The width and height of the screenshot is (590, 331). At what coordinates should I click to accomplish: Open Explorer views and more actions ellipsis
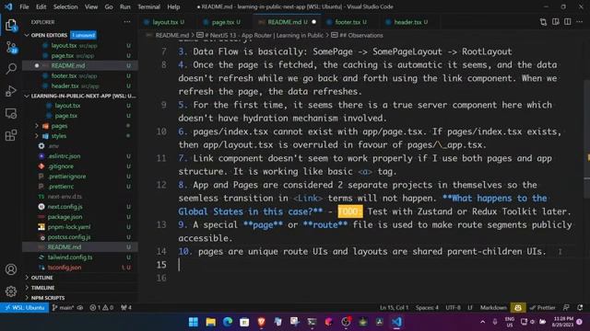click(127, 22)
